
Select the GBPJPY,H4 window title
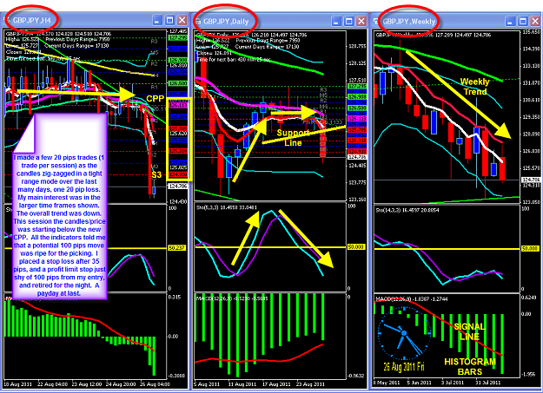pyautogui.click(x=32, y=21)
